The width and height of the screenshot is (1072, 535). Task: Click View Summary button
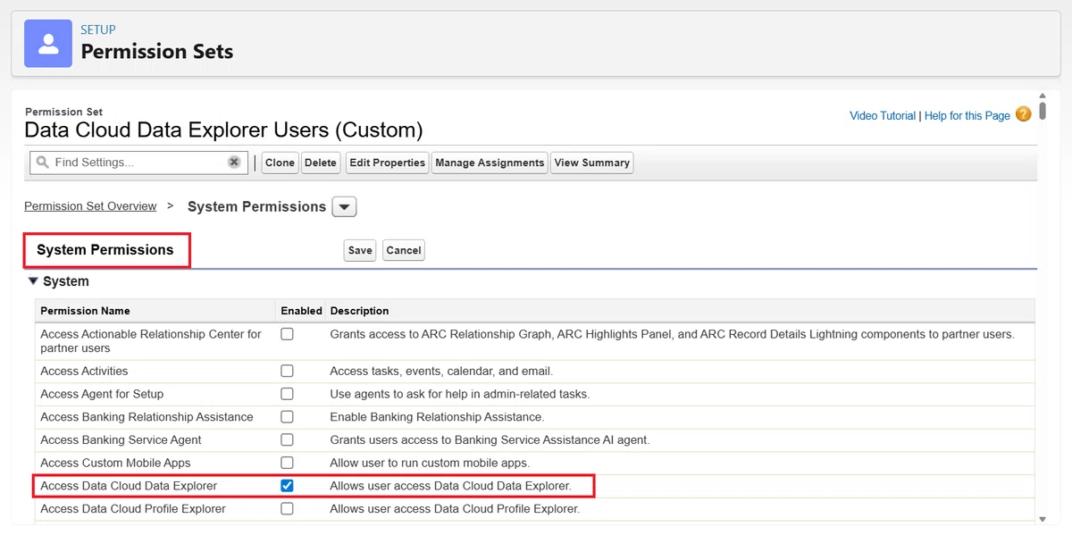pyautogui.click(x=592, y=163)
